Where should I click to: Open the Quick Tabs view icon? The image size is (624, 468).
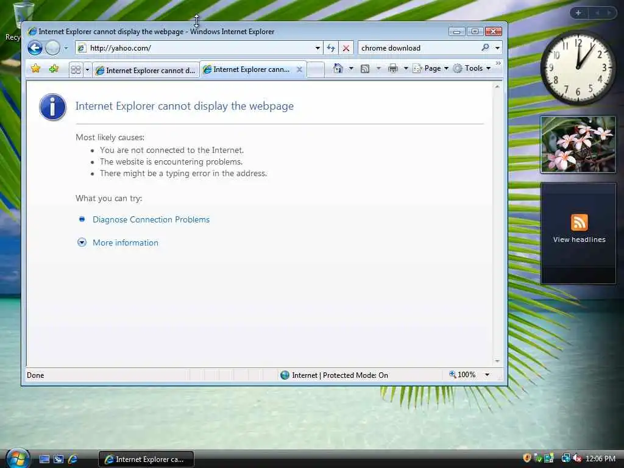click(76, 70)
